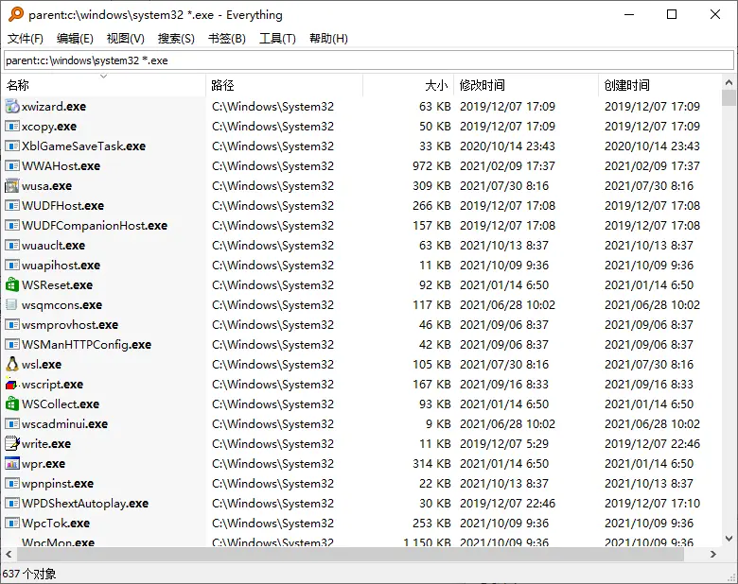The image size is (738, 584).
Task: Click the vertical scrollbar thumb
Action: [729, 97]
